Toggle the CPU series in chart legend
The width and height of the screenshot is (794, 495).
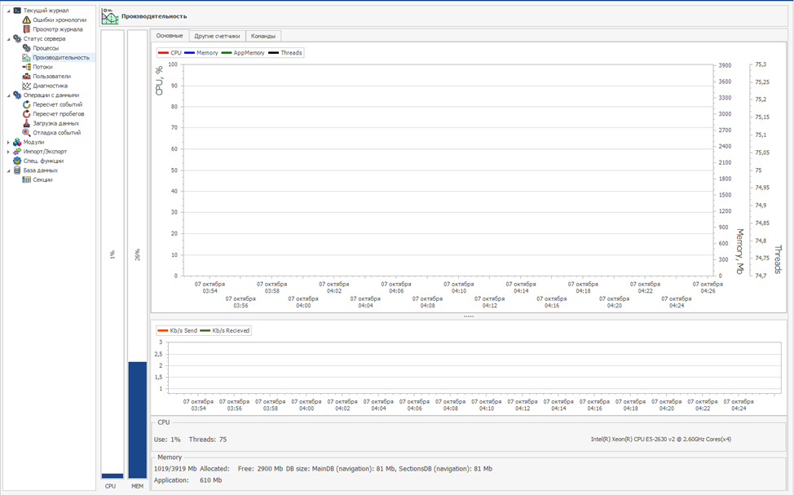click(x=170, y=53)
